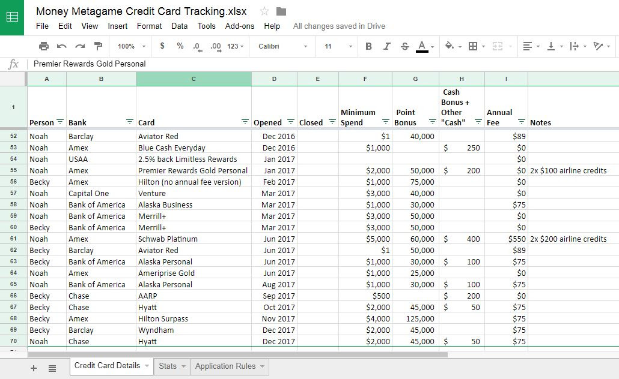This screenshot has width=619, height=379.
Task: Click the Redo arrow icon
Action: [x=80, y=46]
